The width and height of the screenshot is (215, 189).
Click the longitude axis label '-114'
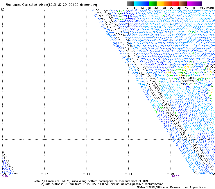coord(87,174)
